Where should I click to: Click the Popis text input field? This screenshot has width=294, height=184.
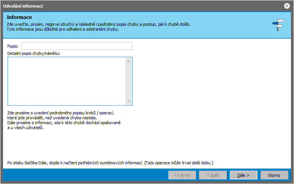pyautogui.click(x=77, y=46)
